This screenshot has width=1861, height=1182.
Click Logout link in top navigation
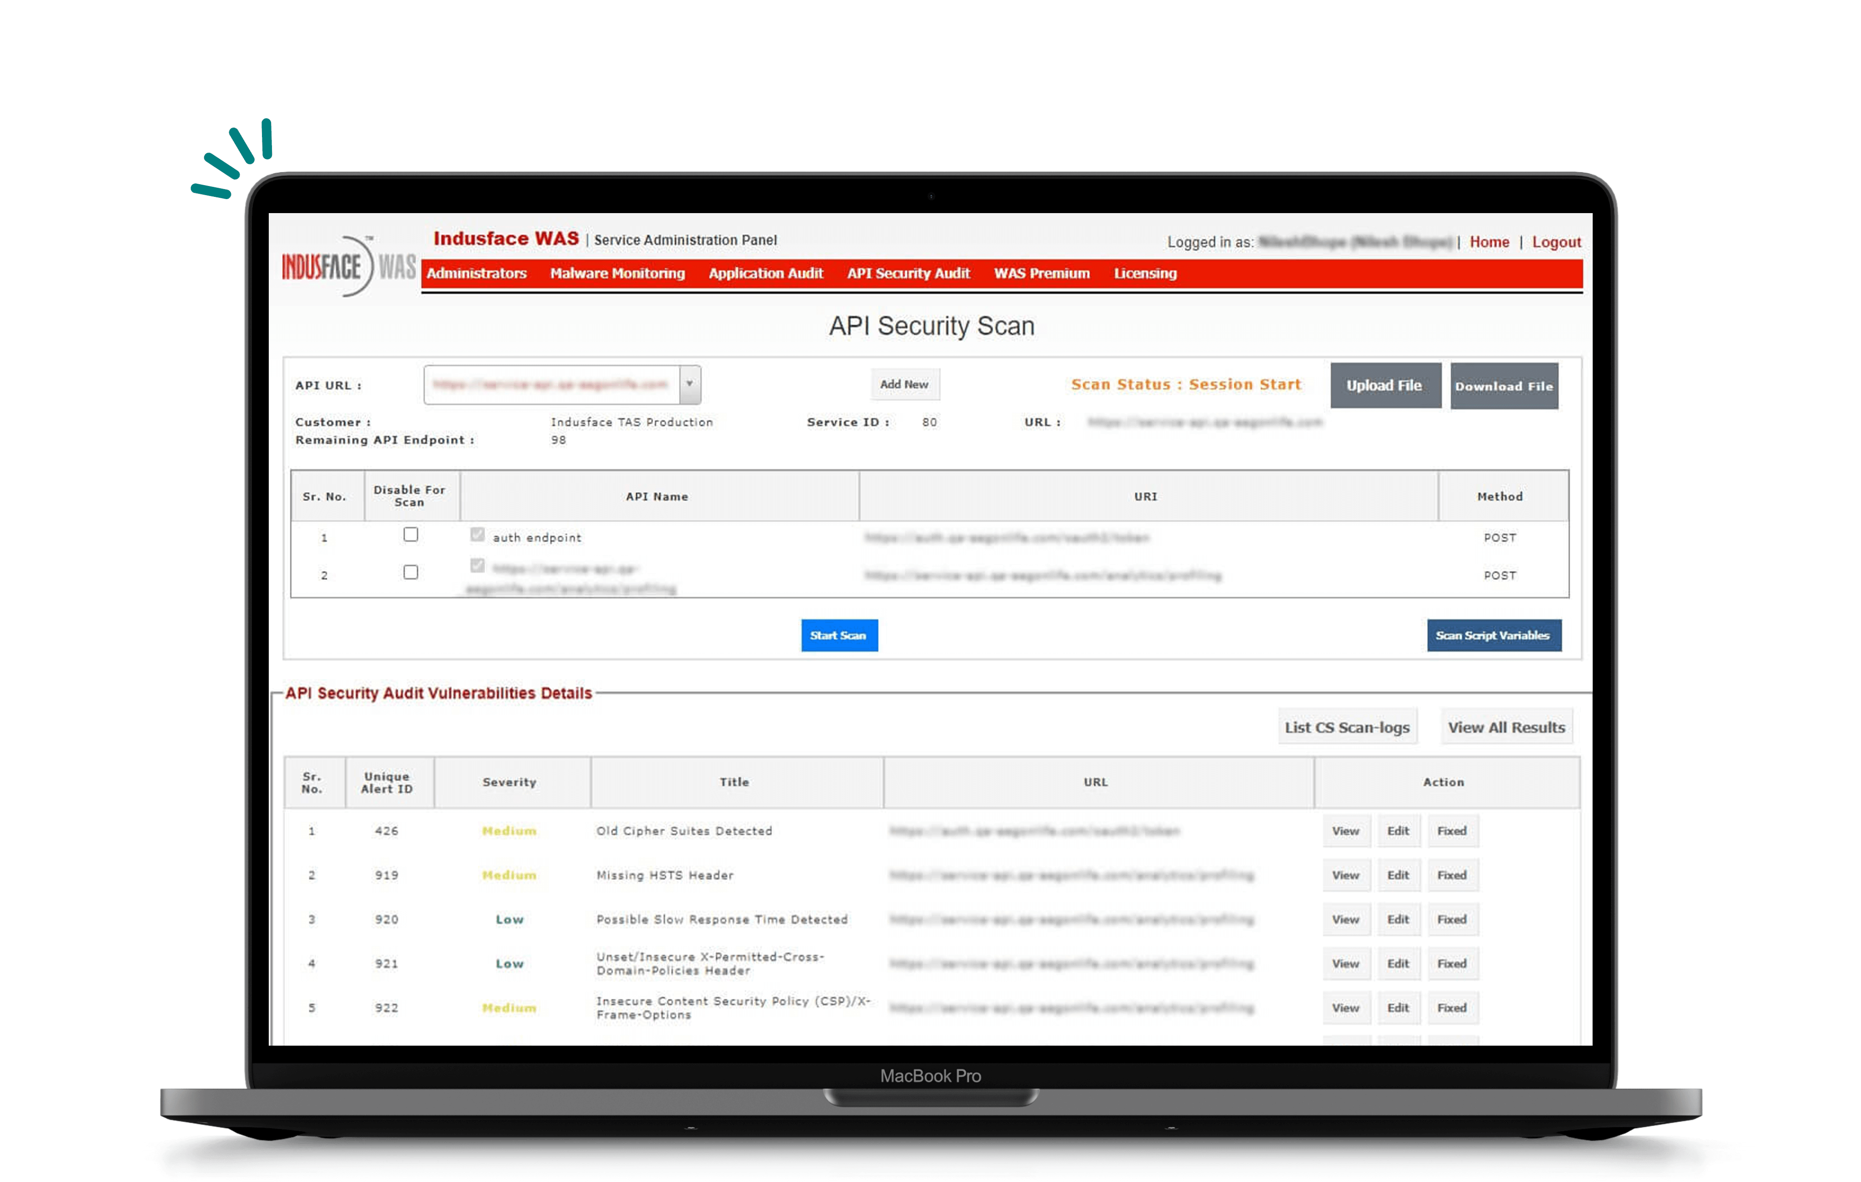click(1557, 241)
